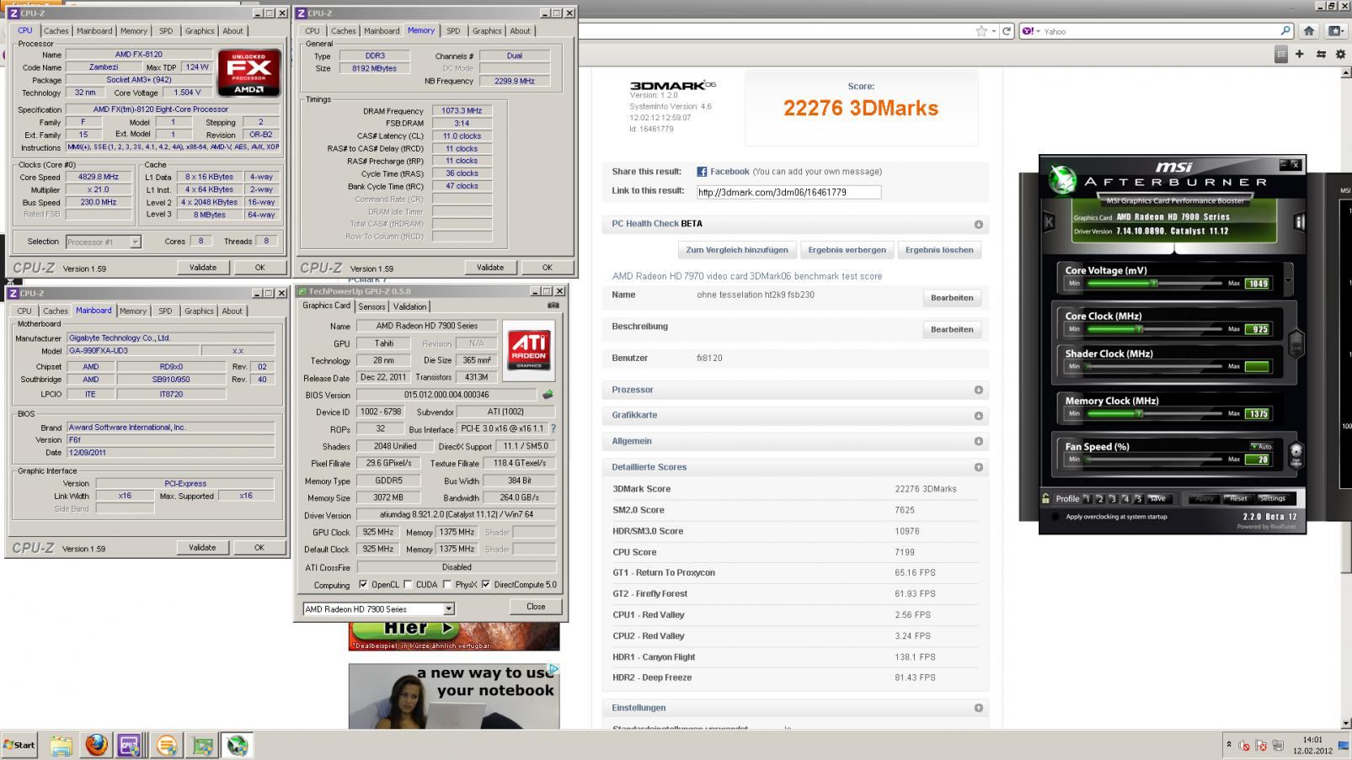Open the browser bookmarks menu button

click(x=1336, y=31)
